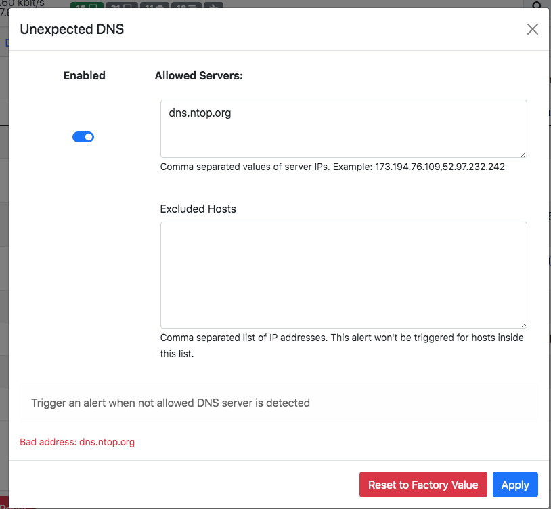Click the alert trigger description text
The height and width of the screenshot is (509, 551).
[170, 403]
